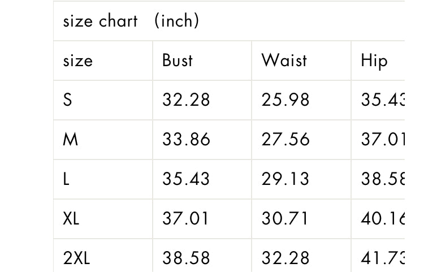Click Hip value 38.58 for L
The height and width of the screenshot is (272, 424).
383,179
